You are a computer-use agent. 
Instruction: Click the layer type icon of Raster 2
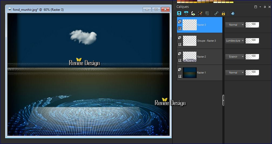pyautogui.click(x=180, y=53)
